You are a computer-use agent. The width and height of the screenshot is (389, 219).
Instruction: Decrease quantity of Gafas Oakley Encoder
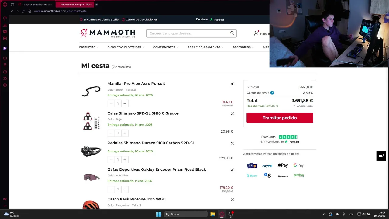111,189
